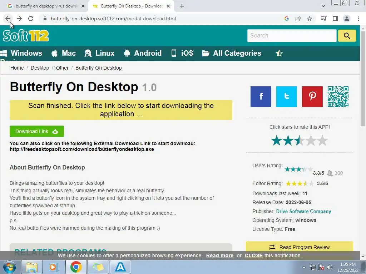Close the Butterfly On Desktop tab
Image resolution: width=366 pixels, height=274 pixels.
[x=168, y=6]
